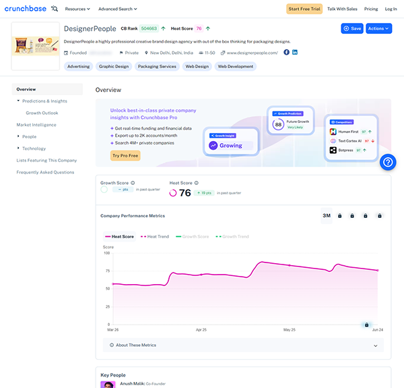Click the Anush Malik profile photo
The image size is (404, 388).
[x=108, y=385]
